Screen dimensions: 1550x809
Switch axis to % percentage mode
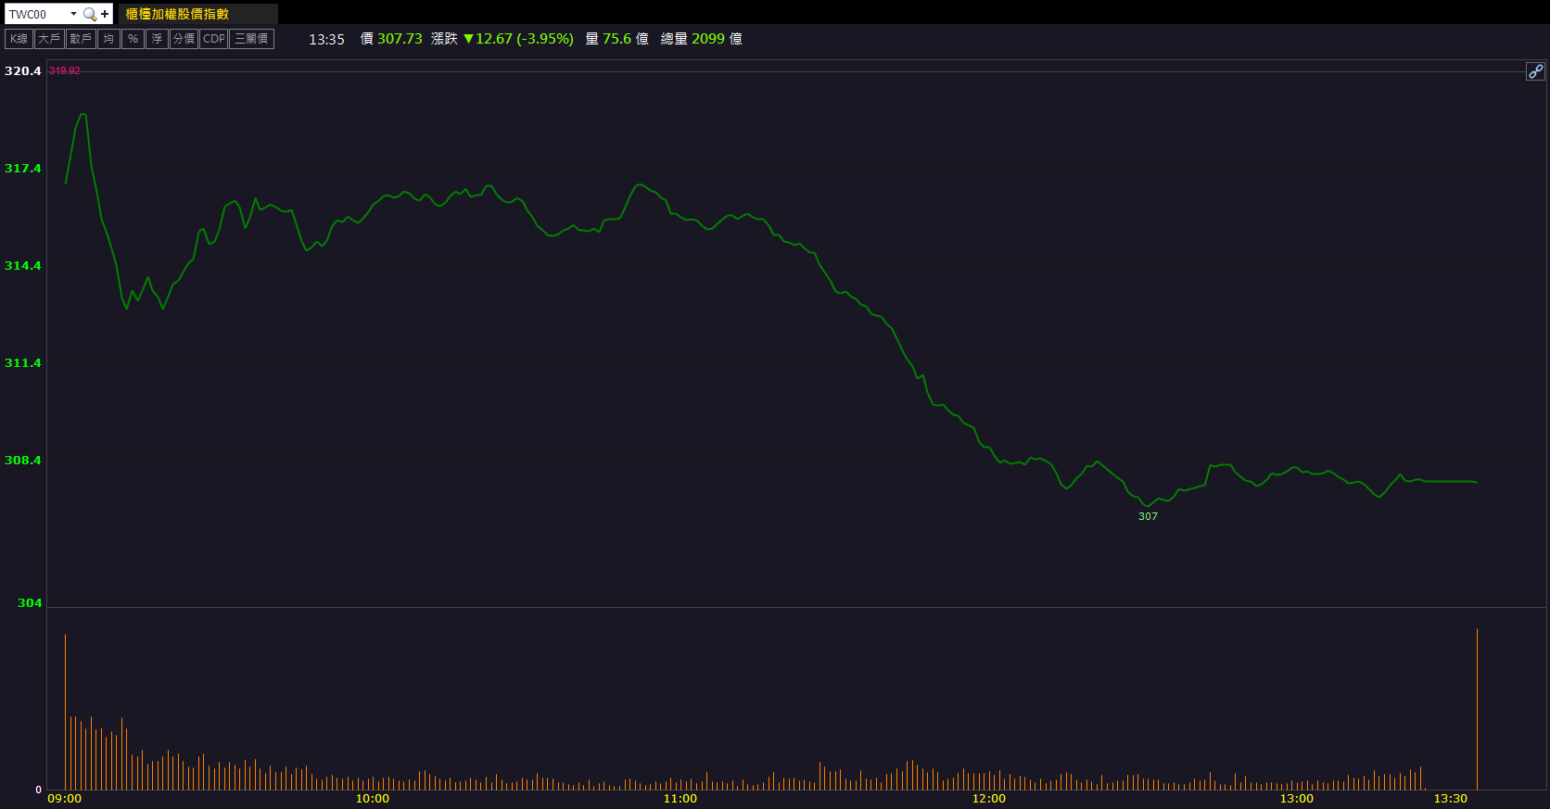tap(133, 39)
